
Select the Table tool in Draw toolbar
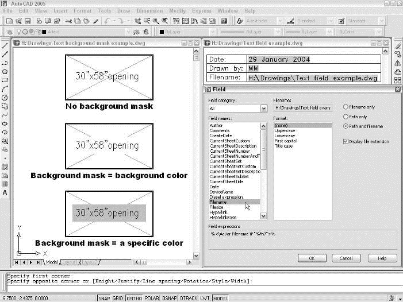tap(5, 184)
